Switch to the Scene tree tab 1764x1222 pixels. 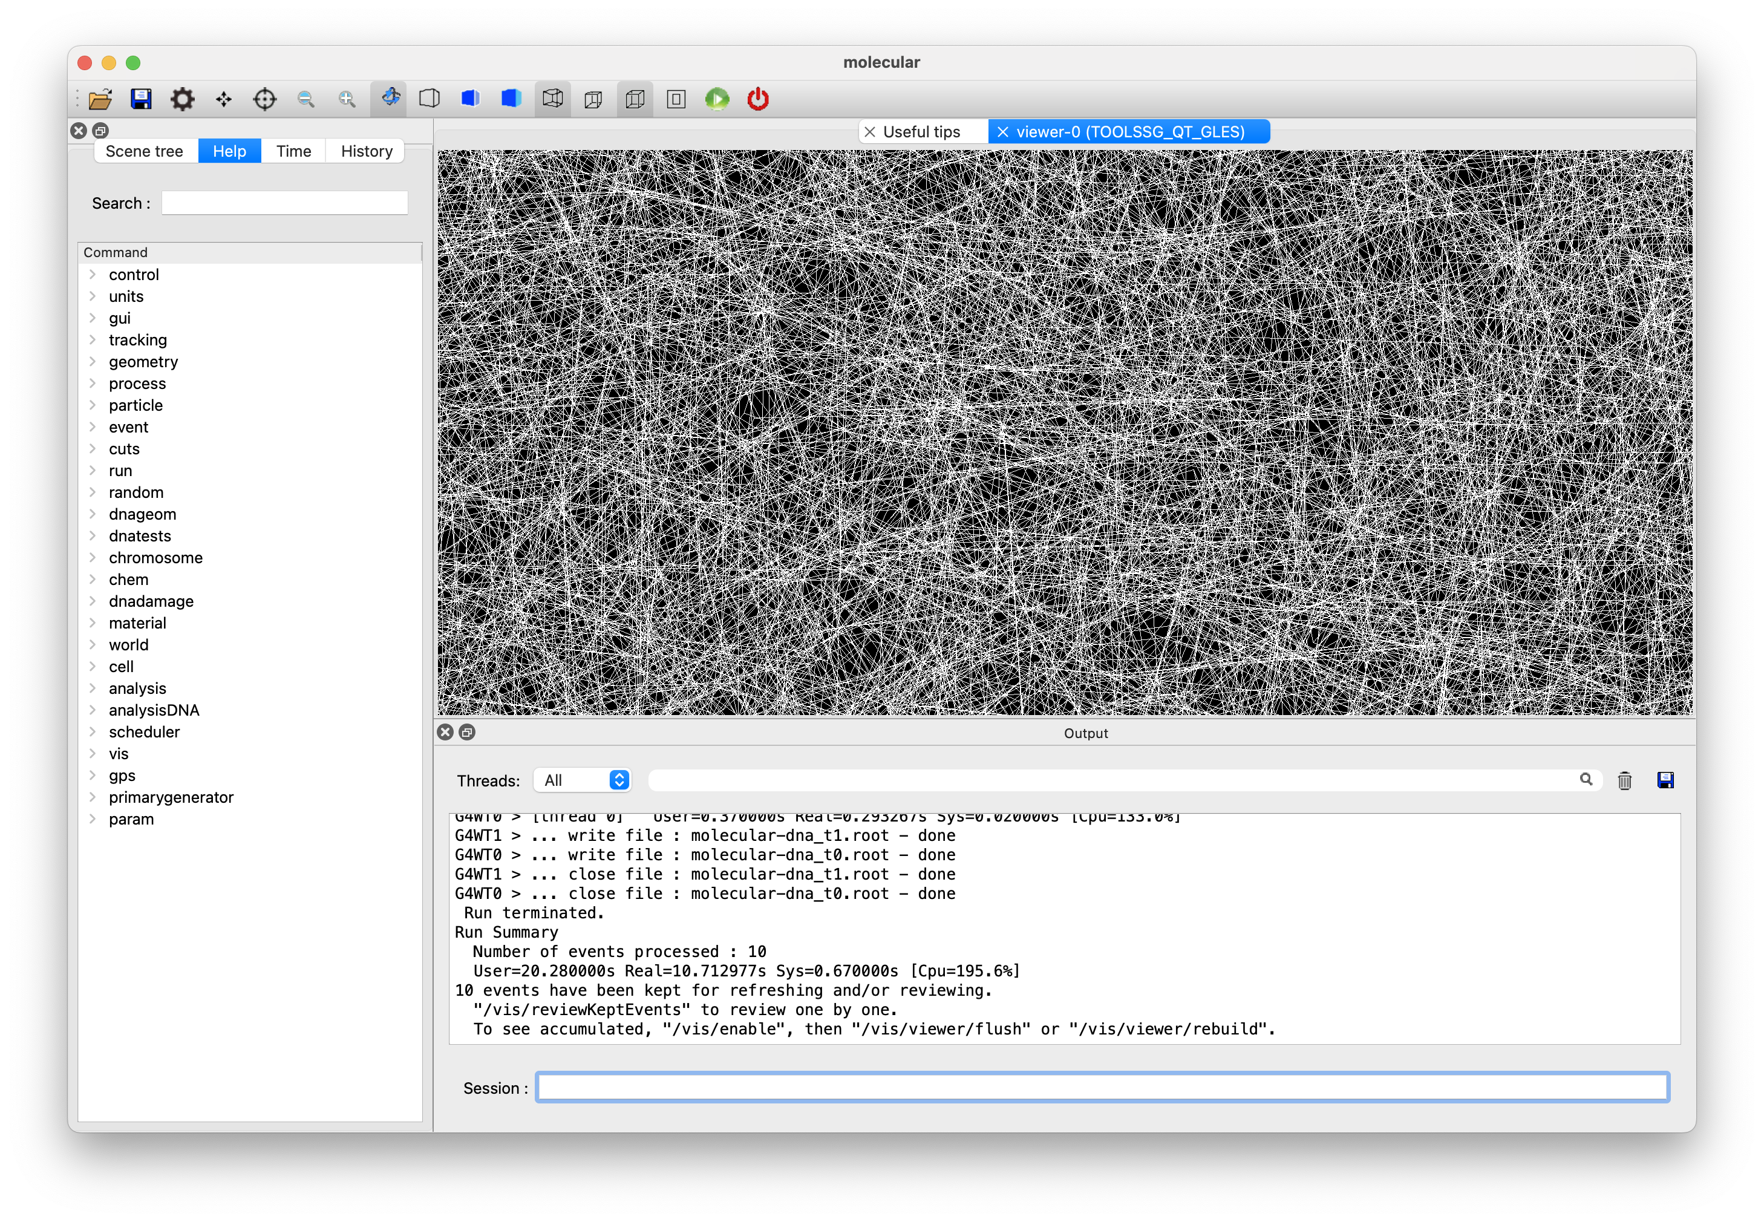click(x=145, y=152)
